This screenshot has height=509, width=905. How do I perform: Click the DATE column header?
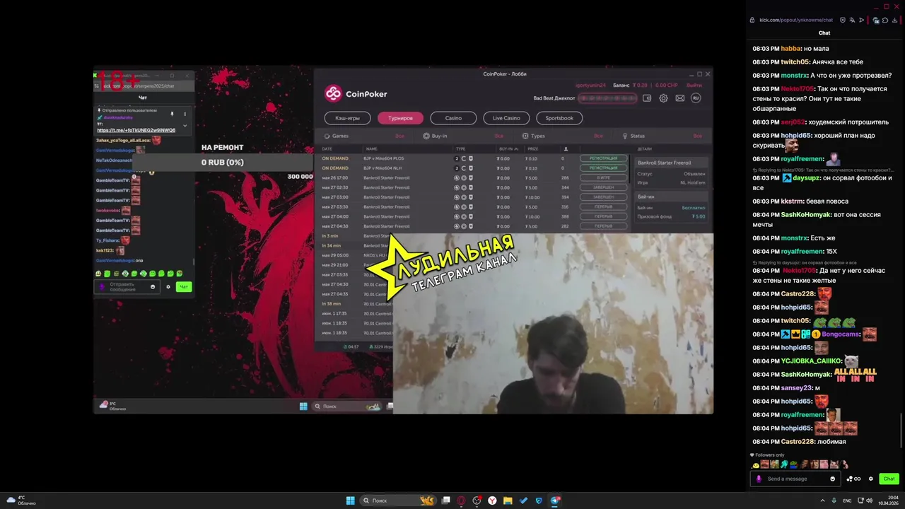point(327,149)
